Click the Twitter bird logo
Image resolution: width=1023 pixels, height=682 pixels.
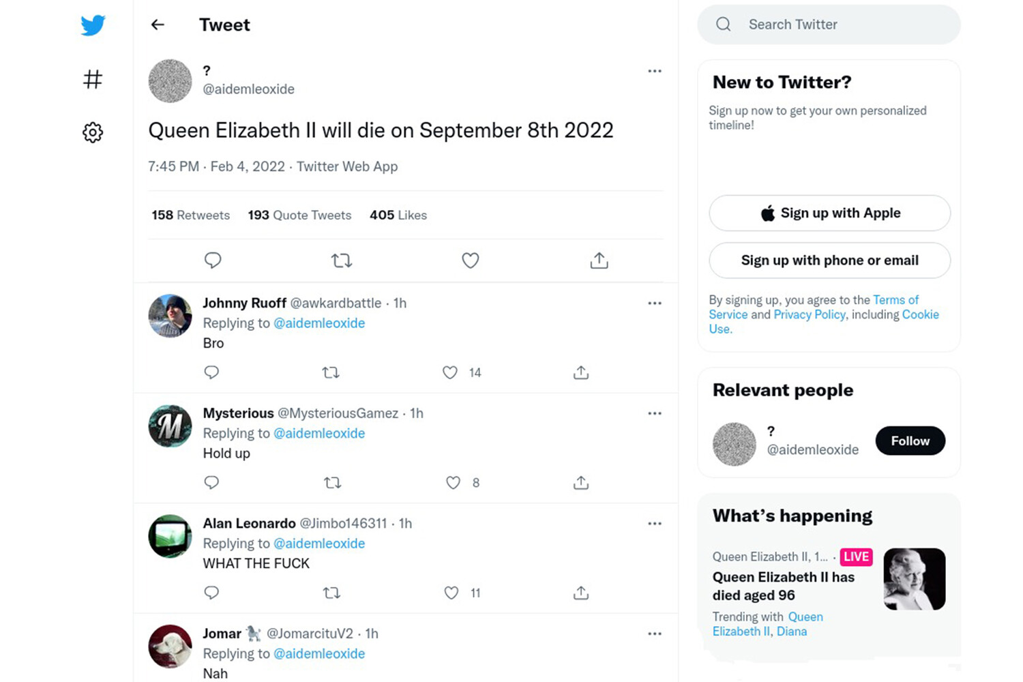click(x=93, y=25)
